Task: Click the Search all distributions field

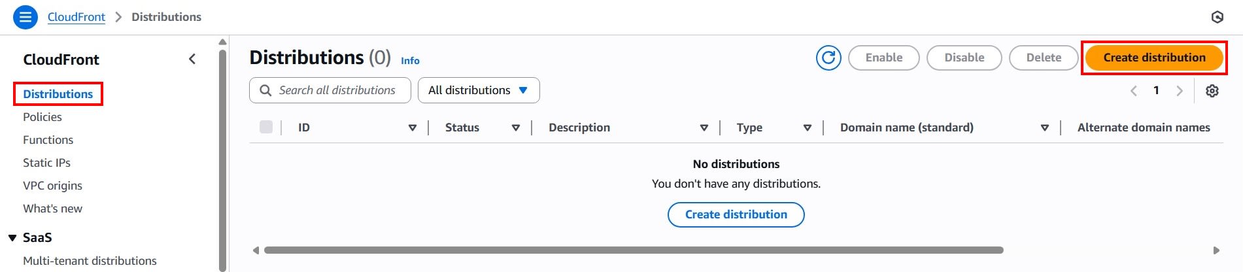Action: pyautogui.click(x=337, y=90)
